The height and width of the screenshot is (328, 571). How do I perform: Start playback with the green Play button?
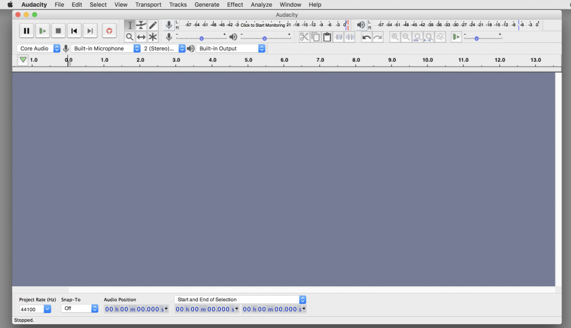pos(42,31)
